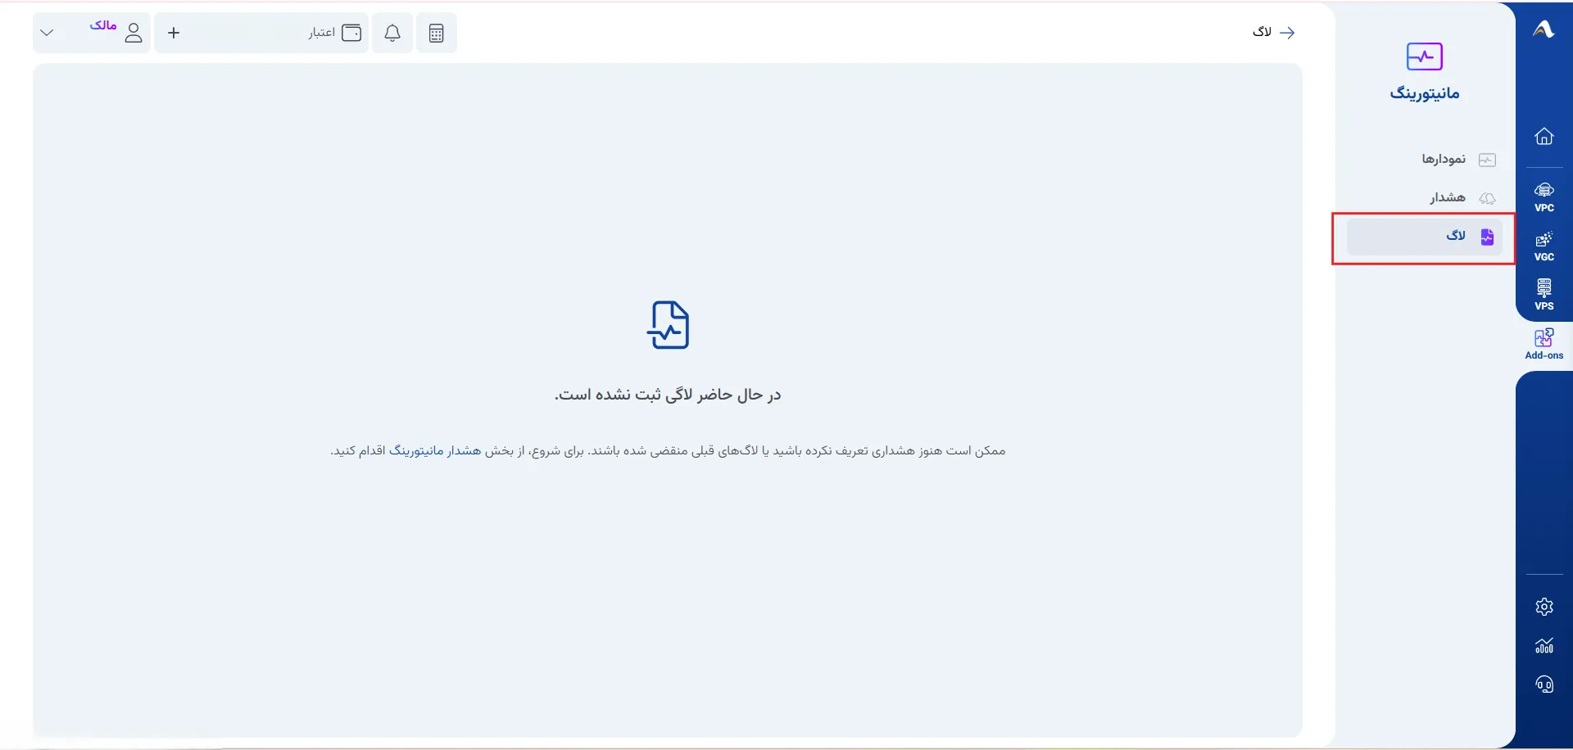Click the wallet credit icon
Screen dimensions: 1573x750
pyautogui.click(x=351, y=33)
